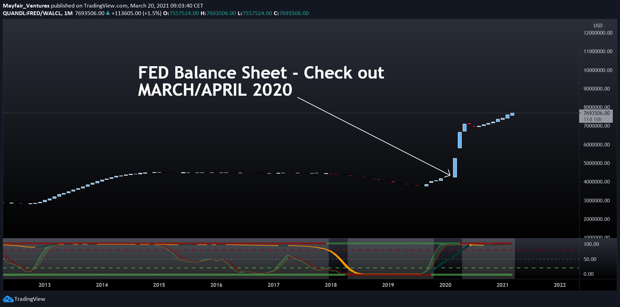Click the 0.00 level on indicator axis
This screenshot has width=620, height=307.
tap(588, 274)
